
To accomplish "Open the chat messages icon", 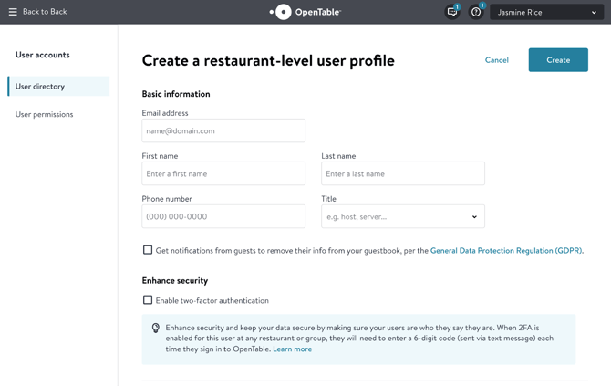I will coord(452,12).
